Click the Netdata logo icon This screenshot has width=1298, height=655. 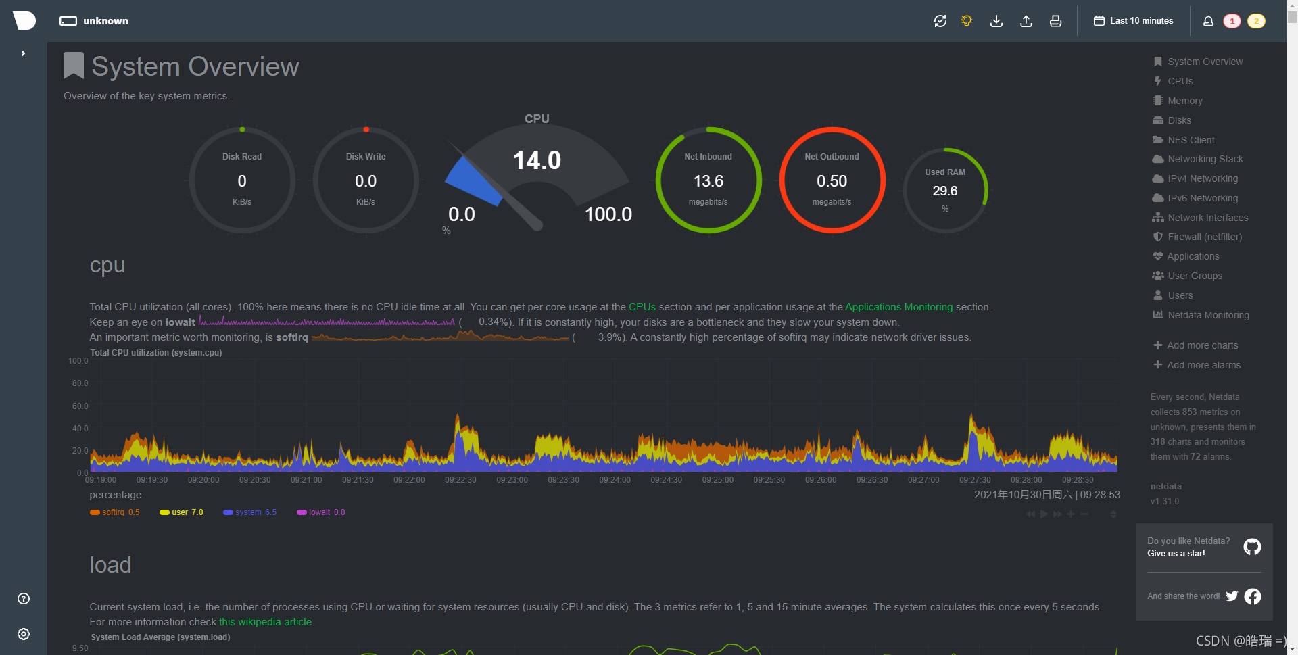click(24, 20)
